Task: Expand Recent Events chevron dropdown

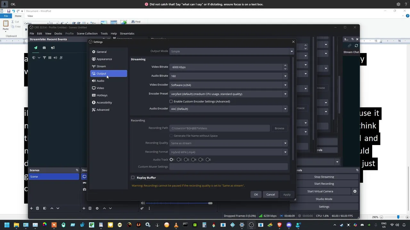Action: pyautogui.click(x=39, y=57)
